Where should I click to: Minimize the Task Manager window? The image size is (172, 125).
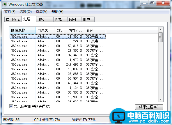pos(144,3)
